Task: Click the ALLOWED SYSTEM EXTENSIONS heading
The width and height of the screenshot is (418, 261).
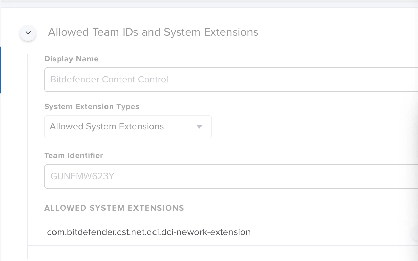Action: click(114, 208)
